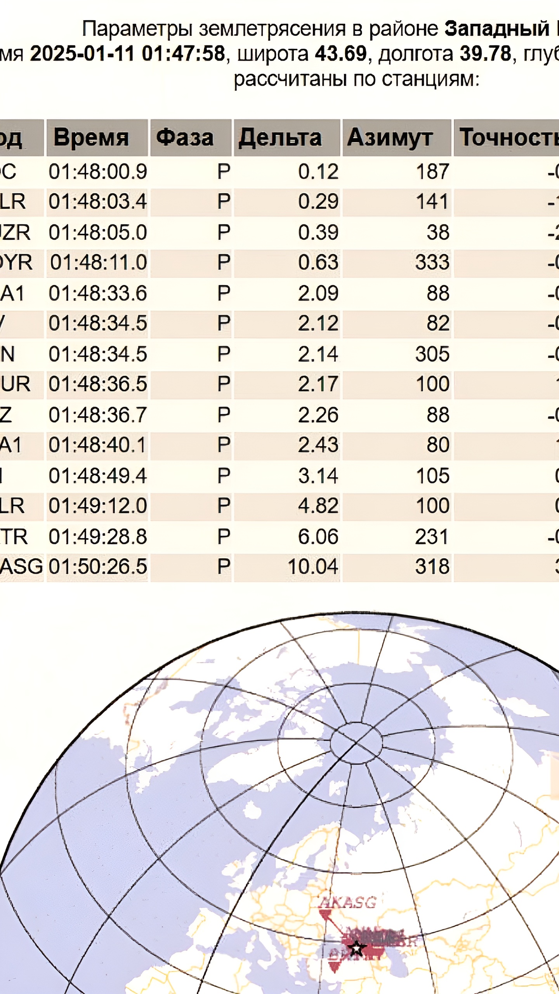Viewport: 559px width, 994px height.
Task: Click delta value 0.29
Action: click(x=318, y=202)
